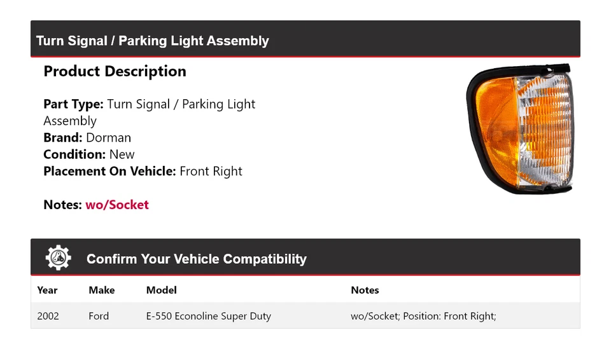
Task: Click the Product Description heading
Action: (115, 71)
